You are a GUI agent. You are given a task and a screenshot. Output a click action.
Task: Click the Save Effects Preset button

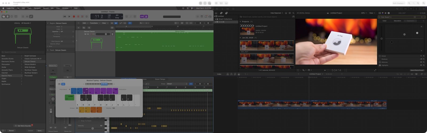tap(417, 70)
